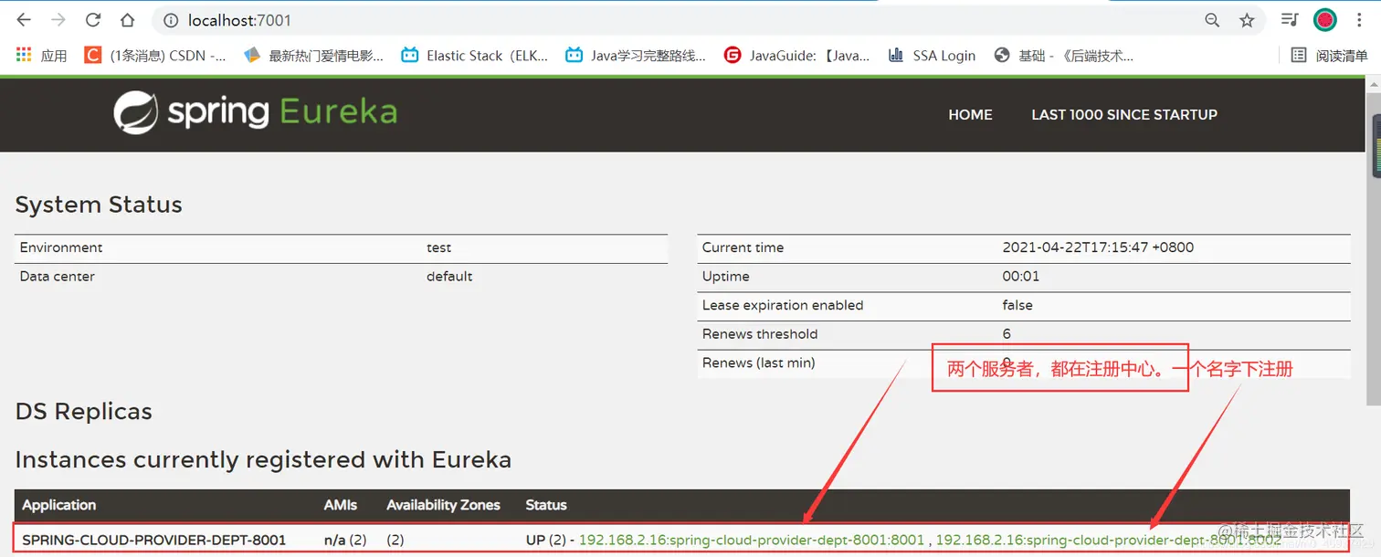Open the SSA Login bookmark
Viewport: 1381px width, 557px height.
[x=932, y=56]
